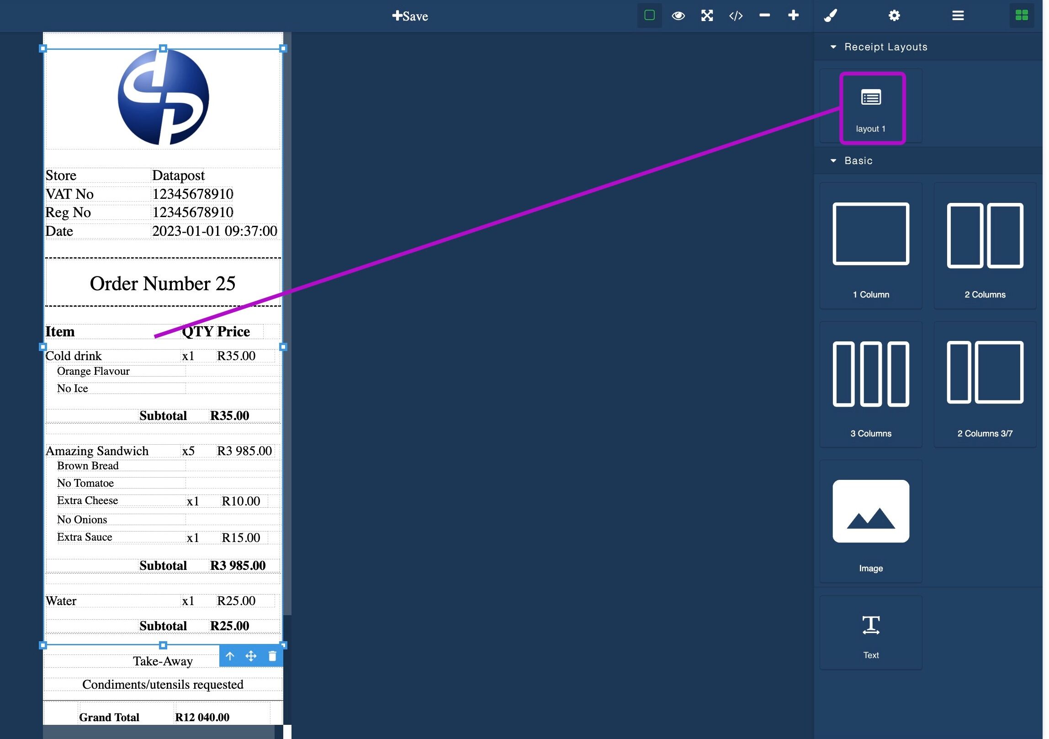This screenshot has width=1049, height=739.
Task: Click the plus zoom-in icon in toolbar
Action: 793,16
